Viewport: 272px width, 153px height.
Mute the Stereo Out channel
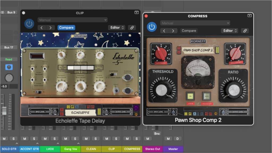pyautogui.click(x=148, y=139)
